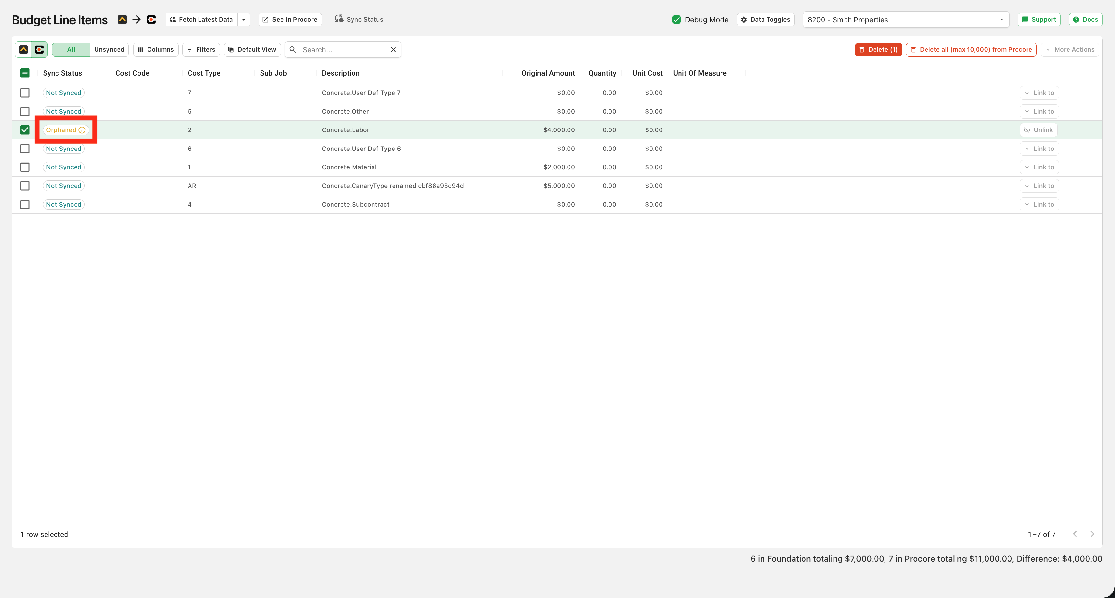Open Link to for Concrete.User Def Type 6
Image resolution: width=1115 pixels, height=598 pixels.
[1039, 149]
